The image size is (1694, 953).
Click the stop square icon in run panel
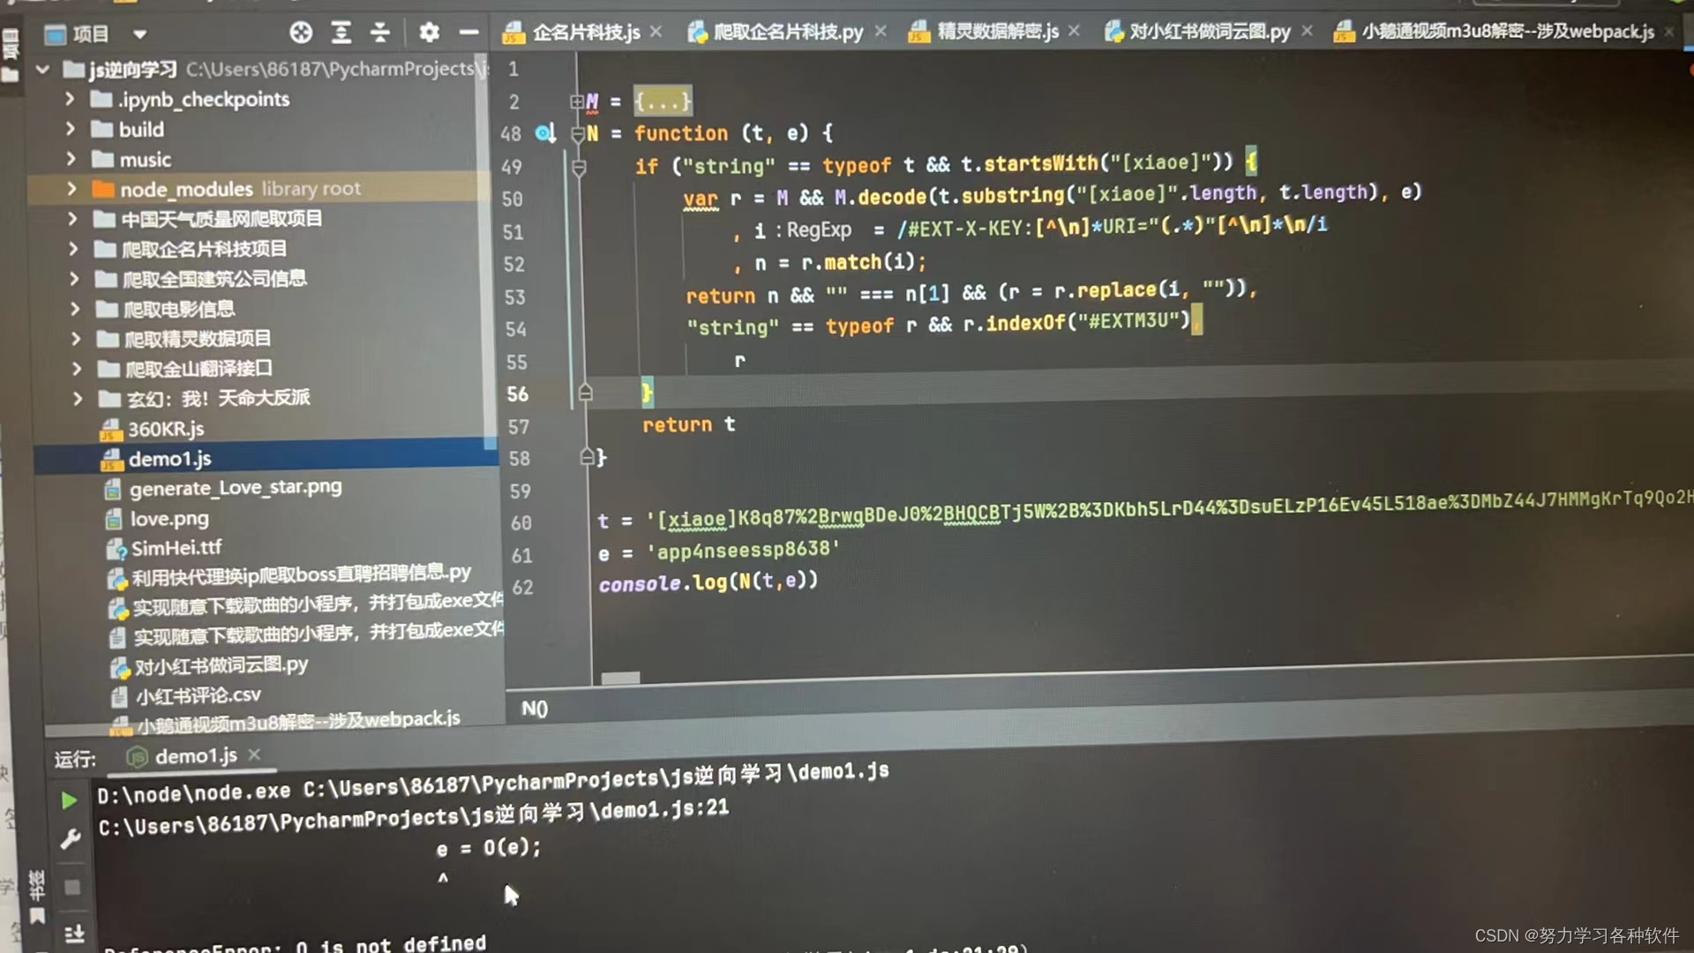click(72, 887)
